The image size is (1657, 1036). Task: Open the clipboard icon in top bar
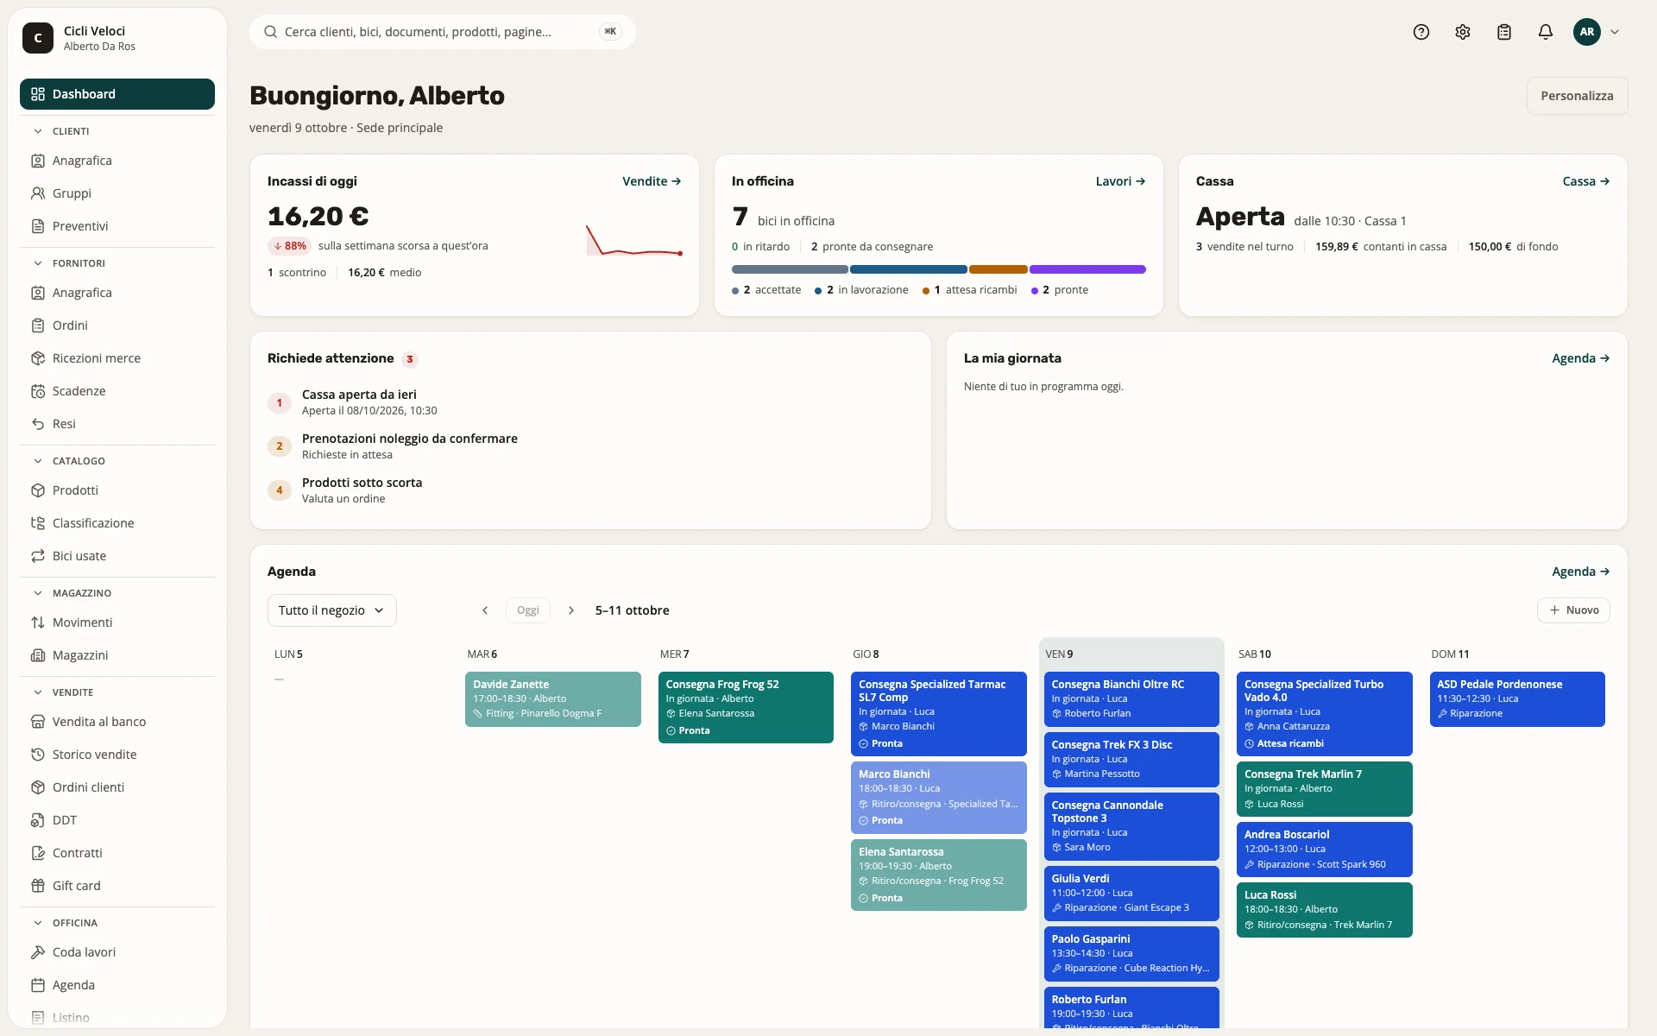point(1504,32)
